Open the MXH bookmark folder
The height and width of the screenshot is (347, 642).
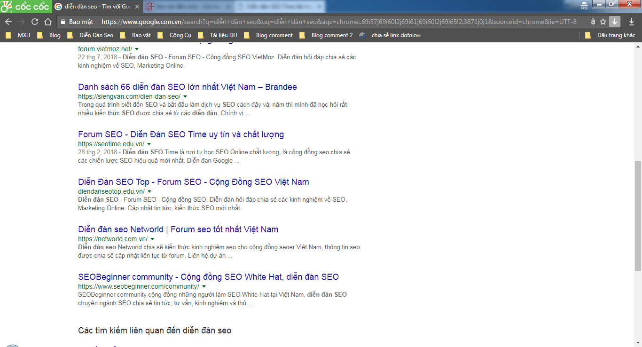click(18, 35)
